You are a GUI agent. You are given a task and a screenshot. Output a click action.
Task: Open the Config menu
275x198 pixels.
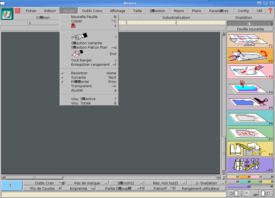(243, 11)
